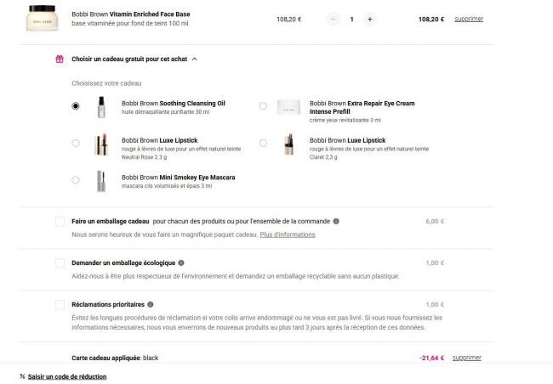Click the pink gift icon
Screen dimensions: 553x384
tap(60, 59)
